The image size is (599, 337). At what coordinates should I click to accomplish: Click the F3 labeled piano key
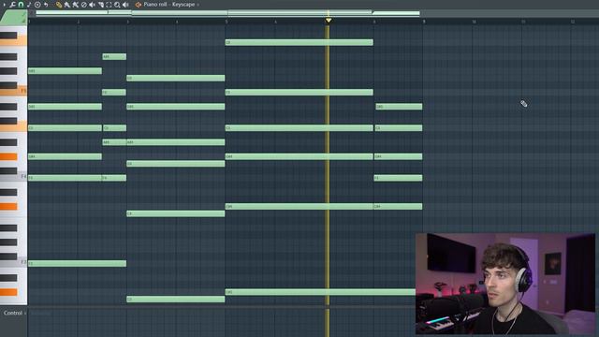[13, 262]
